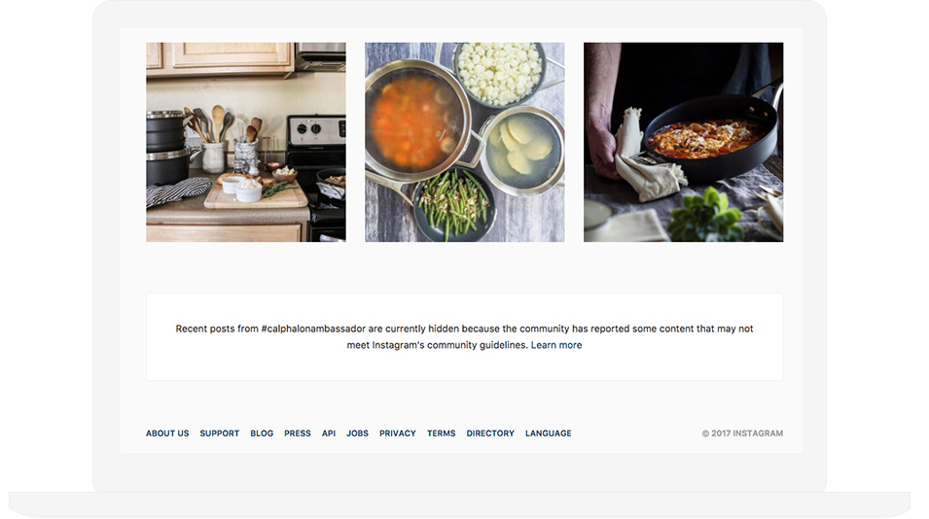Go to the Support page
The width and height of the screenshot is (929, 519).
click(219, 433)
